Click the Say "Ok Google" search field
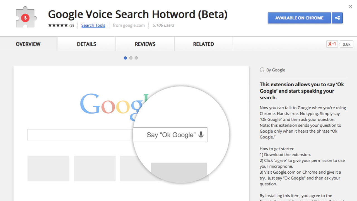 click(x=170, y=135)
